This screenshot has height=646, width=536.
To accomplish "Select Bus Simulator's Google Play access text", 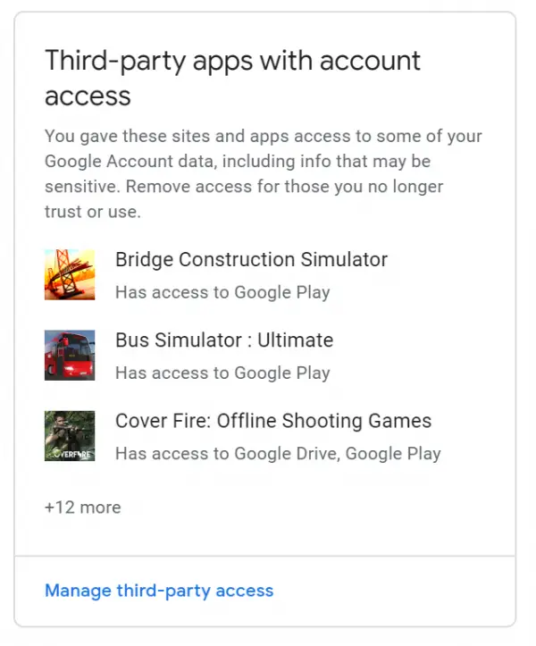I will pyautogui.click(x=222, y=373).
